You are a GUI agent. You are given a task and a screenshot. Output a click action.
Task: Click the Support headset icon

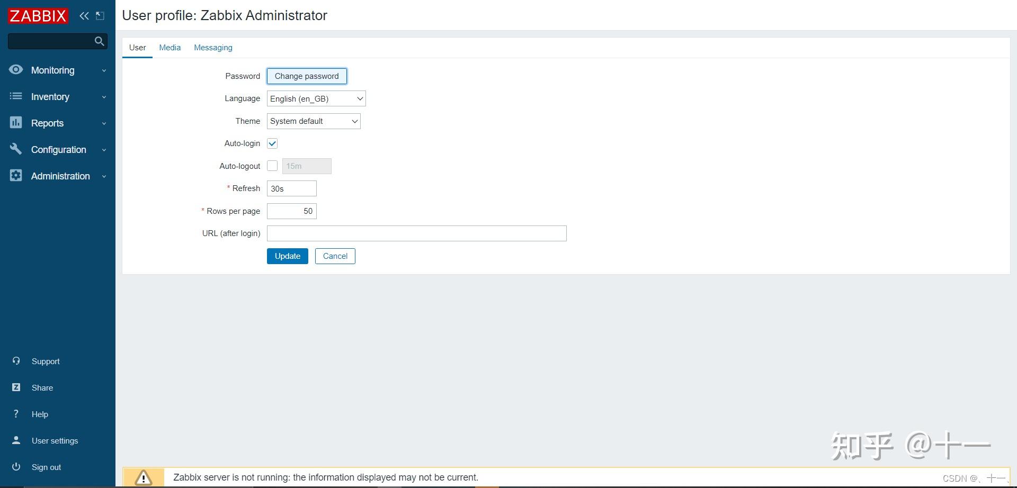(x=16, y=361)
